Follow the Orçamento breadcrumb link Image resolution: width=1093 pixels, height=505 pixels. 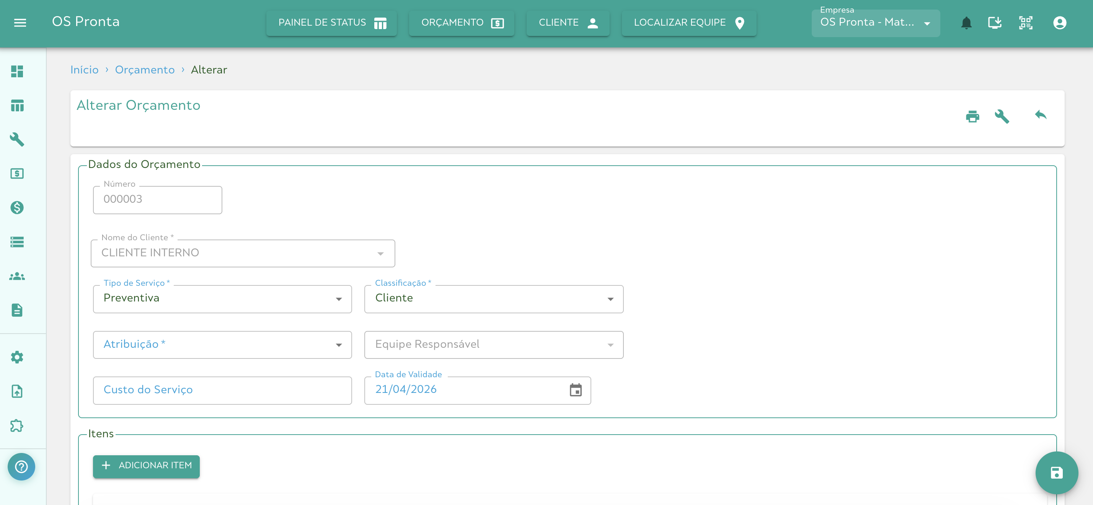(145, 70)
